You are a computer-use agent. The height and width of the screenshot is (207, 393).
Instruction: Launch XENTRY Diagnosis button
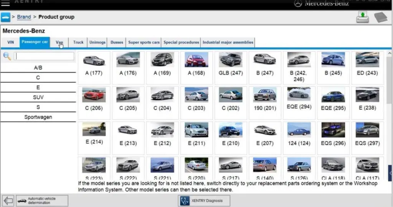click(204, 201)
